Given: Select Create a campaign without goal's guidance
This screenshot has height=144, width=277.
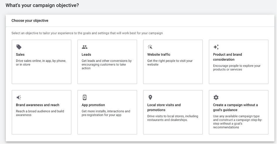Looking at the screenshot, I should [x=235, y=107].
